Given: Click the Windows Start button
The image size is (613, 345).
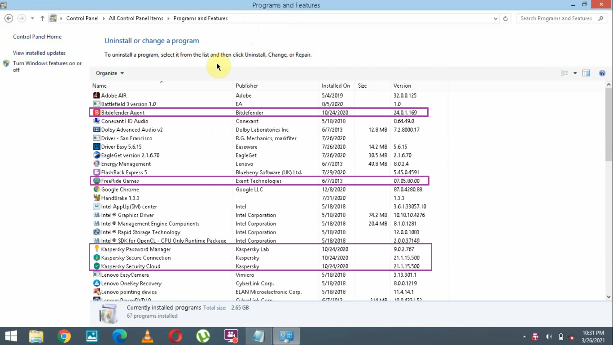Looking at the screenshot, I should [11, 336].
